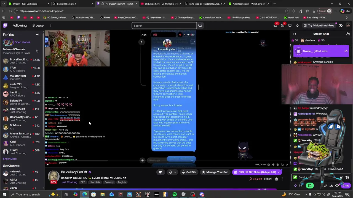
Task: Share the stream via share icon
Action: (x=276, y=179)
